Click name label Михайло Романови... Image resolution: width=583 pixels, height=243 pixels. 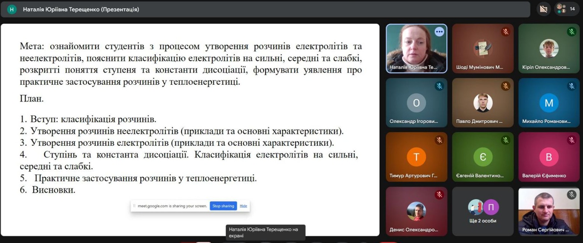546,122
